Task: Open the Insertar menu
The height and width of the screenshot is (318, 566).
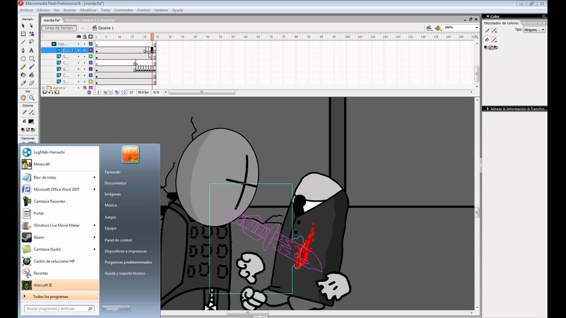Action: 70,10
